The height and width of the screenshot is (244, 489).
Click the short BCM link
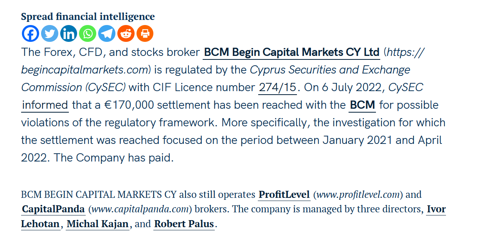[362, 105]
